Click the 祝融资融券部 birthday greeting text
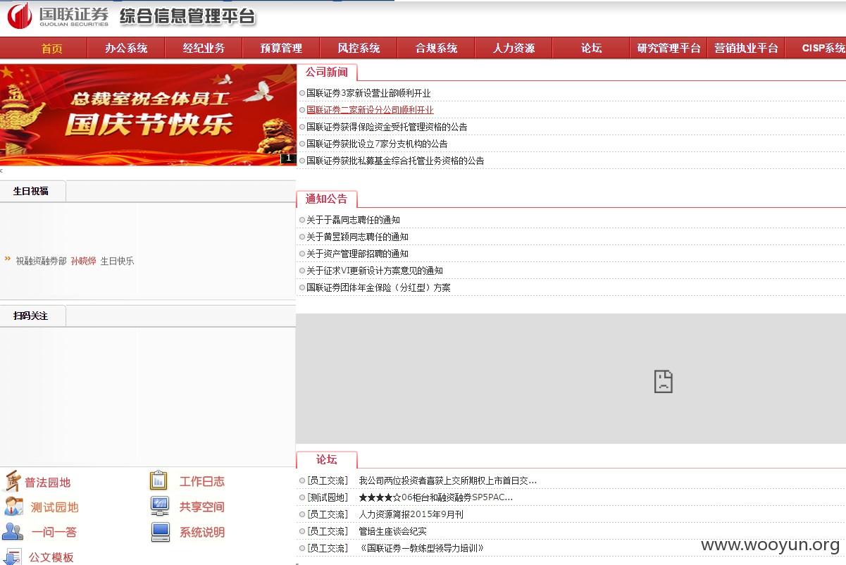Viewport: 846px width, 565px height. [x=41, y=261]
